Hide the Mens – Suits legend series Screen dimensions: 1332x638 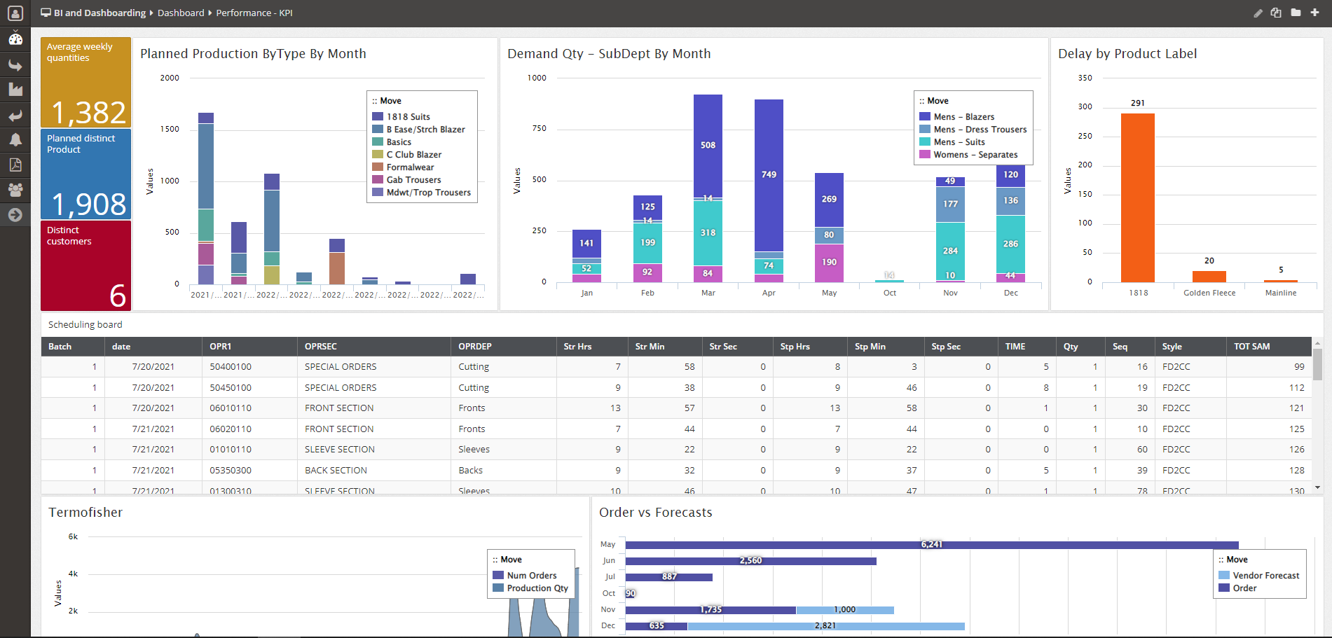click(959, 142)
